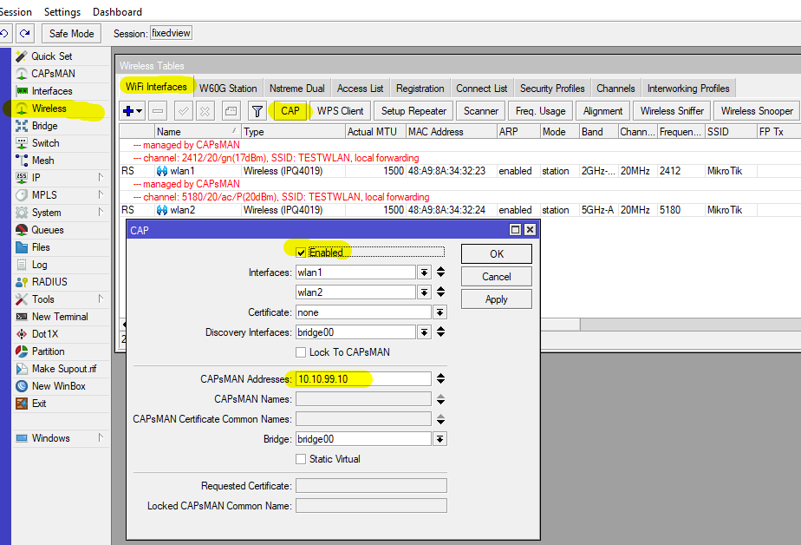Open the Certificate dropdown
The image size is (801, 545).
(x=440, y=312)
